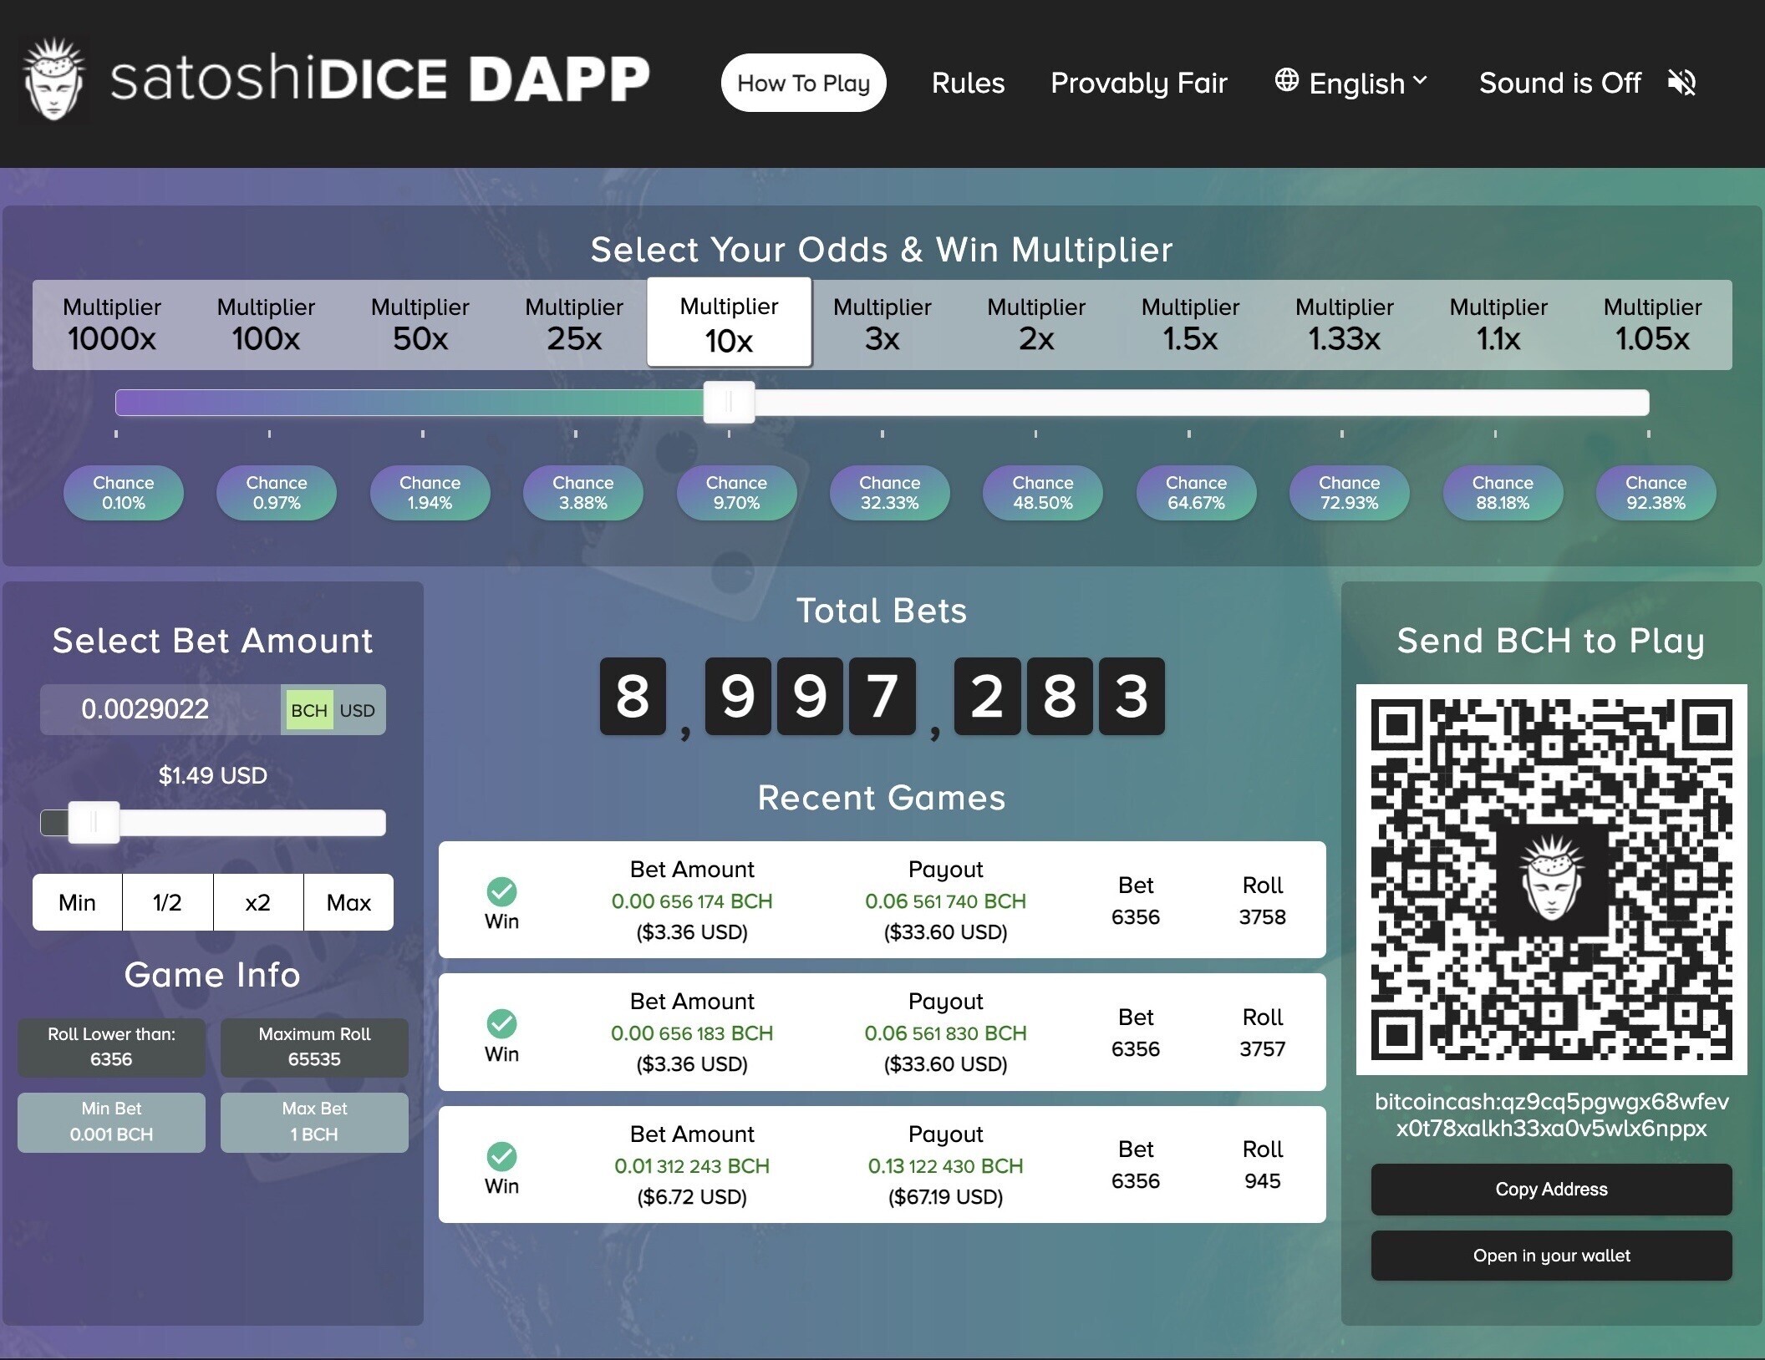1765x1360 pixels.
Task: Select the 2x multiplier
Action: (x=1036, y=324)
